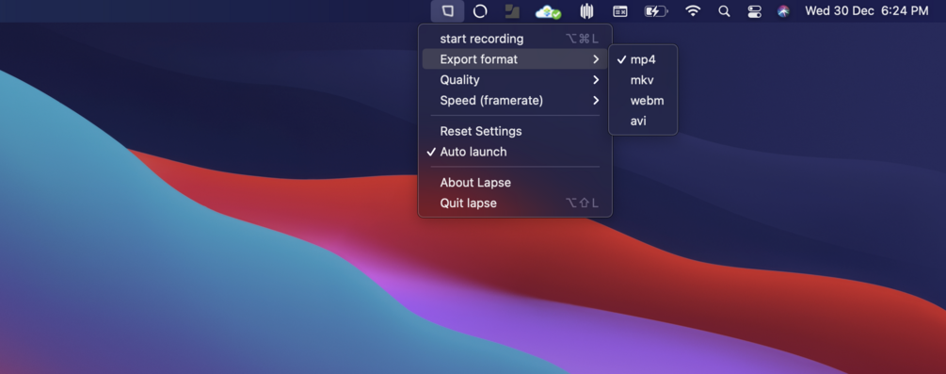Viewport: 946px width, 374px height.
Task: Click the Lapse menu bar icon
Action: pyautogui.click(x=448, y=11)
